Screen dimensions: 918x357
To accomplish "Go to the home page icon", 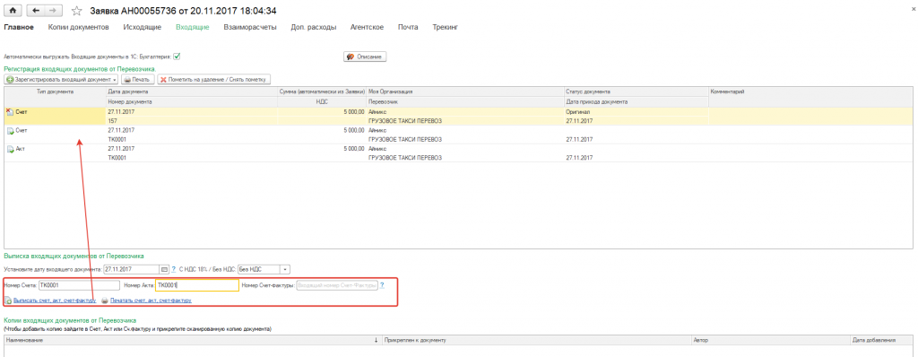I will pos(13,11).
